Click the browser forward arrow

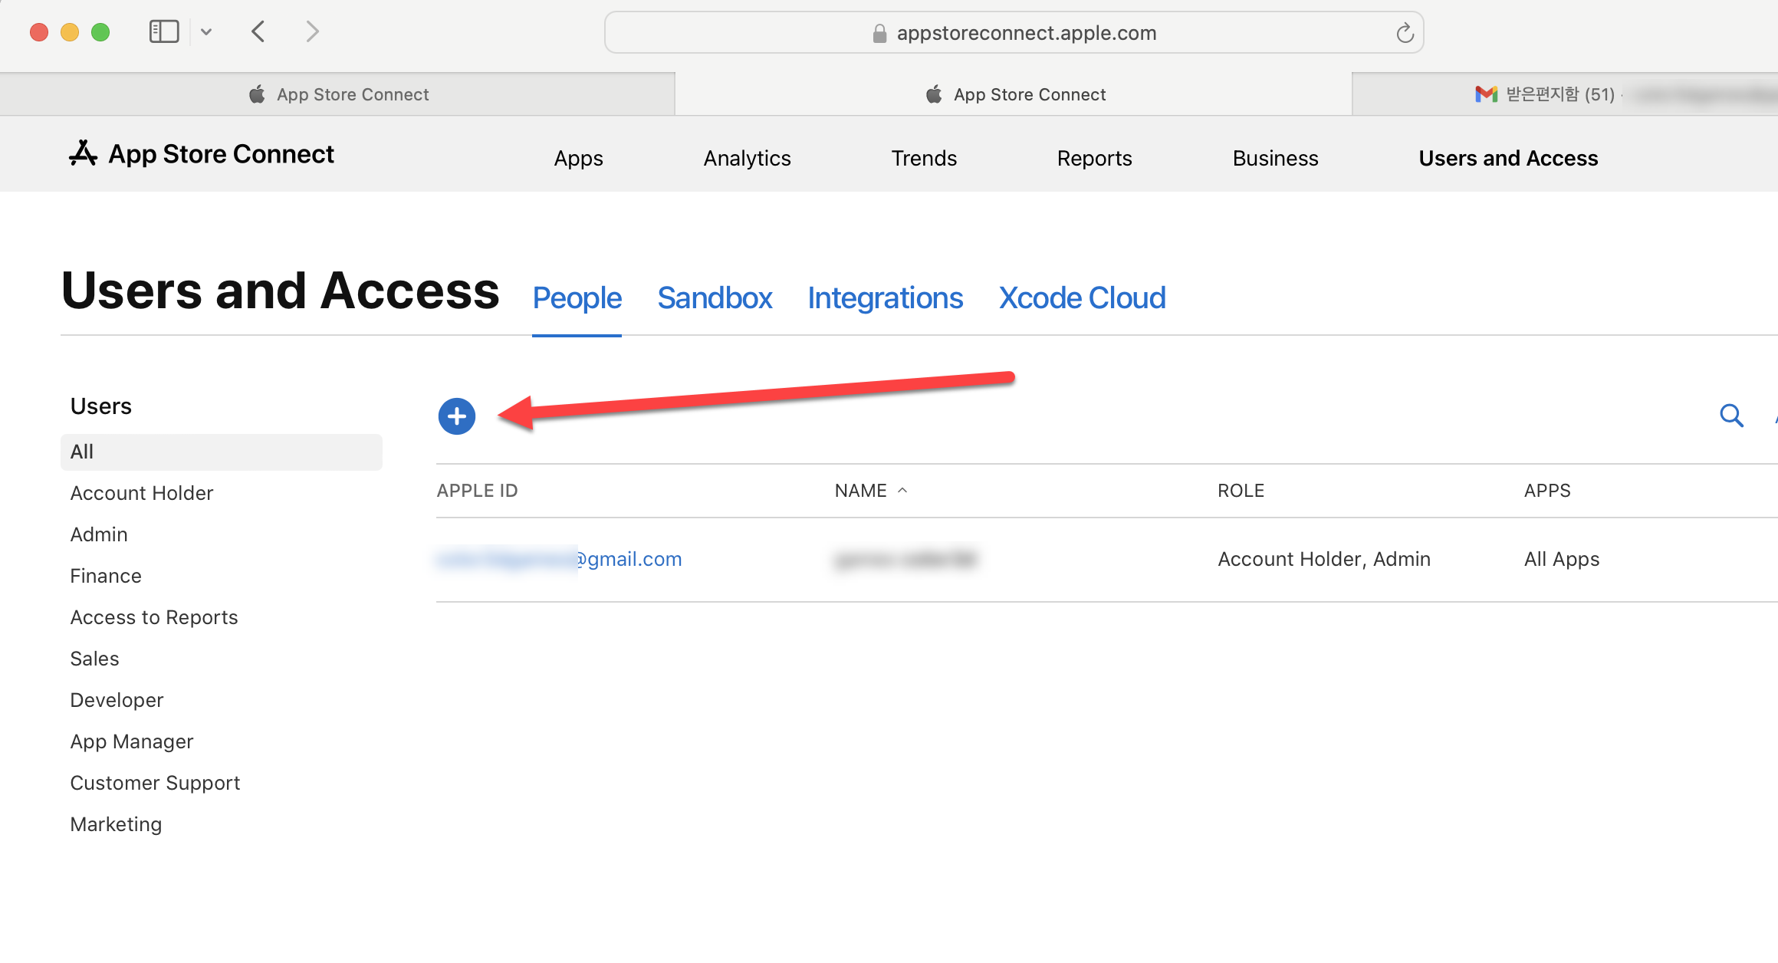311,31
